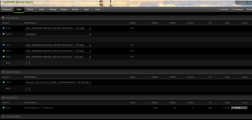Open the Parity drive assignment dropdown
Screen dimensions: 252x120
58,28
